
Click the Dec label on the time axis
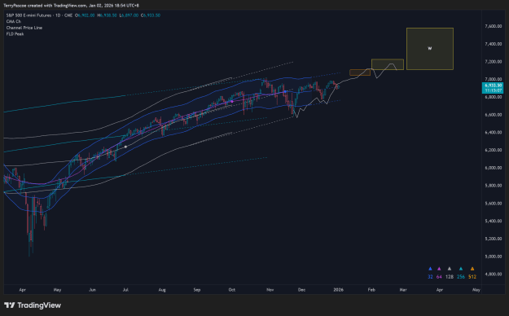301,290
